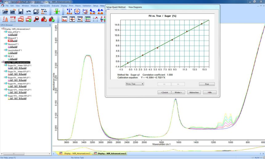The height and width of the screenshot is (159, 265).
Task: Click the Load File toolbar icon
Action: [x=5, y=11]
